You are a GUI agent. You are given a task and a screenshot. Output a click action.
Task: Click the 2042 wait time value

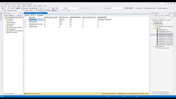61,20
